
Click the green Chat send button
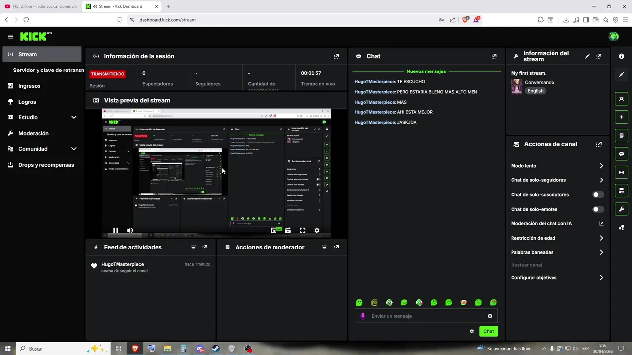(x=488, y=331)
